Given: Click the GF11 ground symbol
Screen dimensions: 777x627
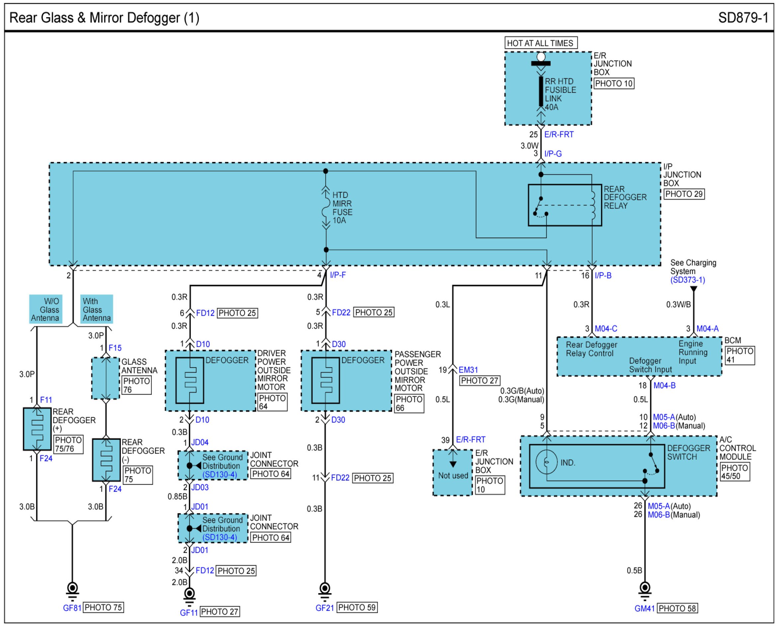Looking at the screenshot, I should 189,594.
